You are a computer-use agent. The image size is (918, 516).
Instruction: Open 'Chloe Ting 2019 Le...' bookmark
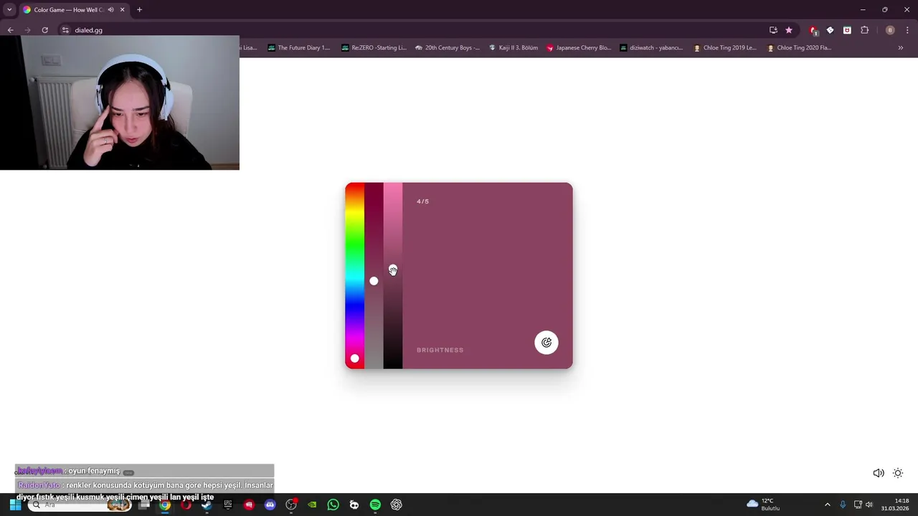tap(724, 48)
